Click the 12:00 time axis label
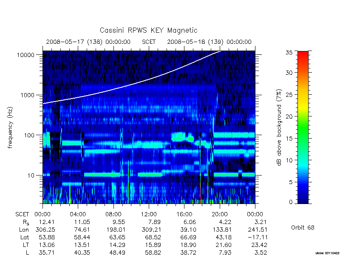 [149, 215]
